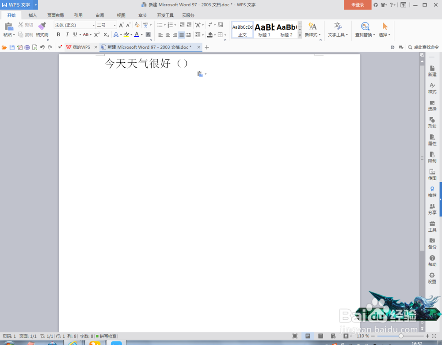This screenshot has width=442, height=345.
Task: Switch to the 我的WPS document tab
Action: coord(80,47)
